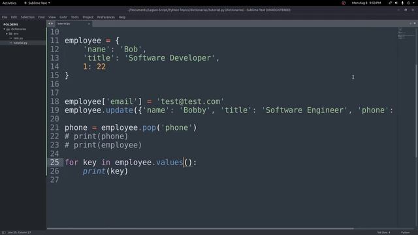This screenshot has width=418, height=235.
Task: Click the commented print(phone) line
Action: pyautogui.click(x=96, y=136)
